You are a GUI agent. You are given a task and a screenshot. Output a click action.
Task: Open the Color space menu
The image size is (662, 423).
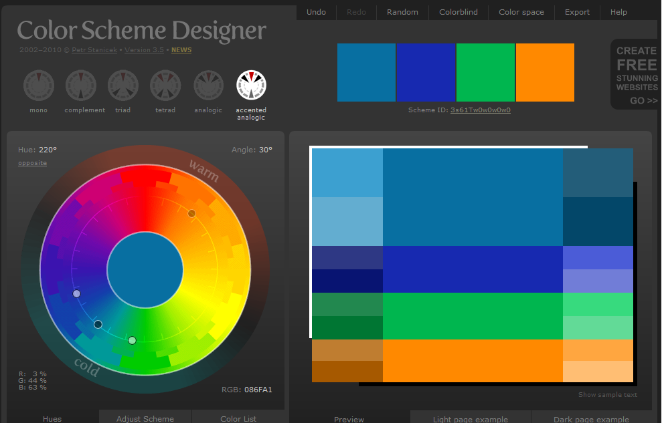click(x=521, y=12)
